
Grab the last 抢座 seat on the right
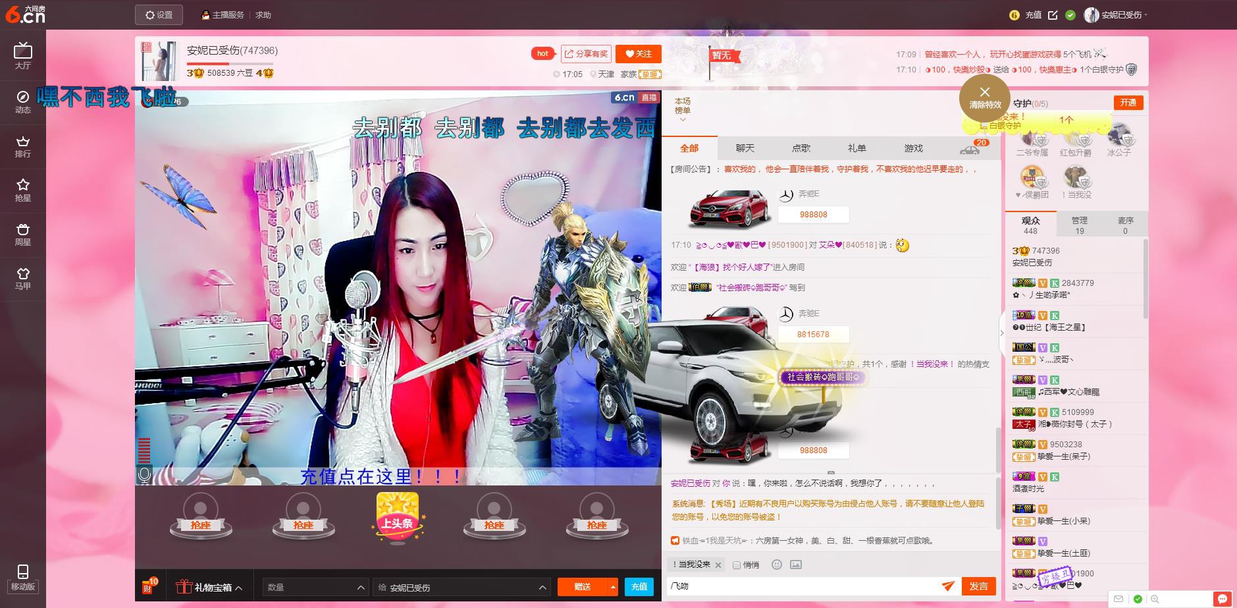click(x=597, y=515)
